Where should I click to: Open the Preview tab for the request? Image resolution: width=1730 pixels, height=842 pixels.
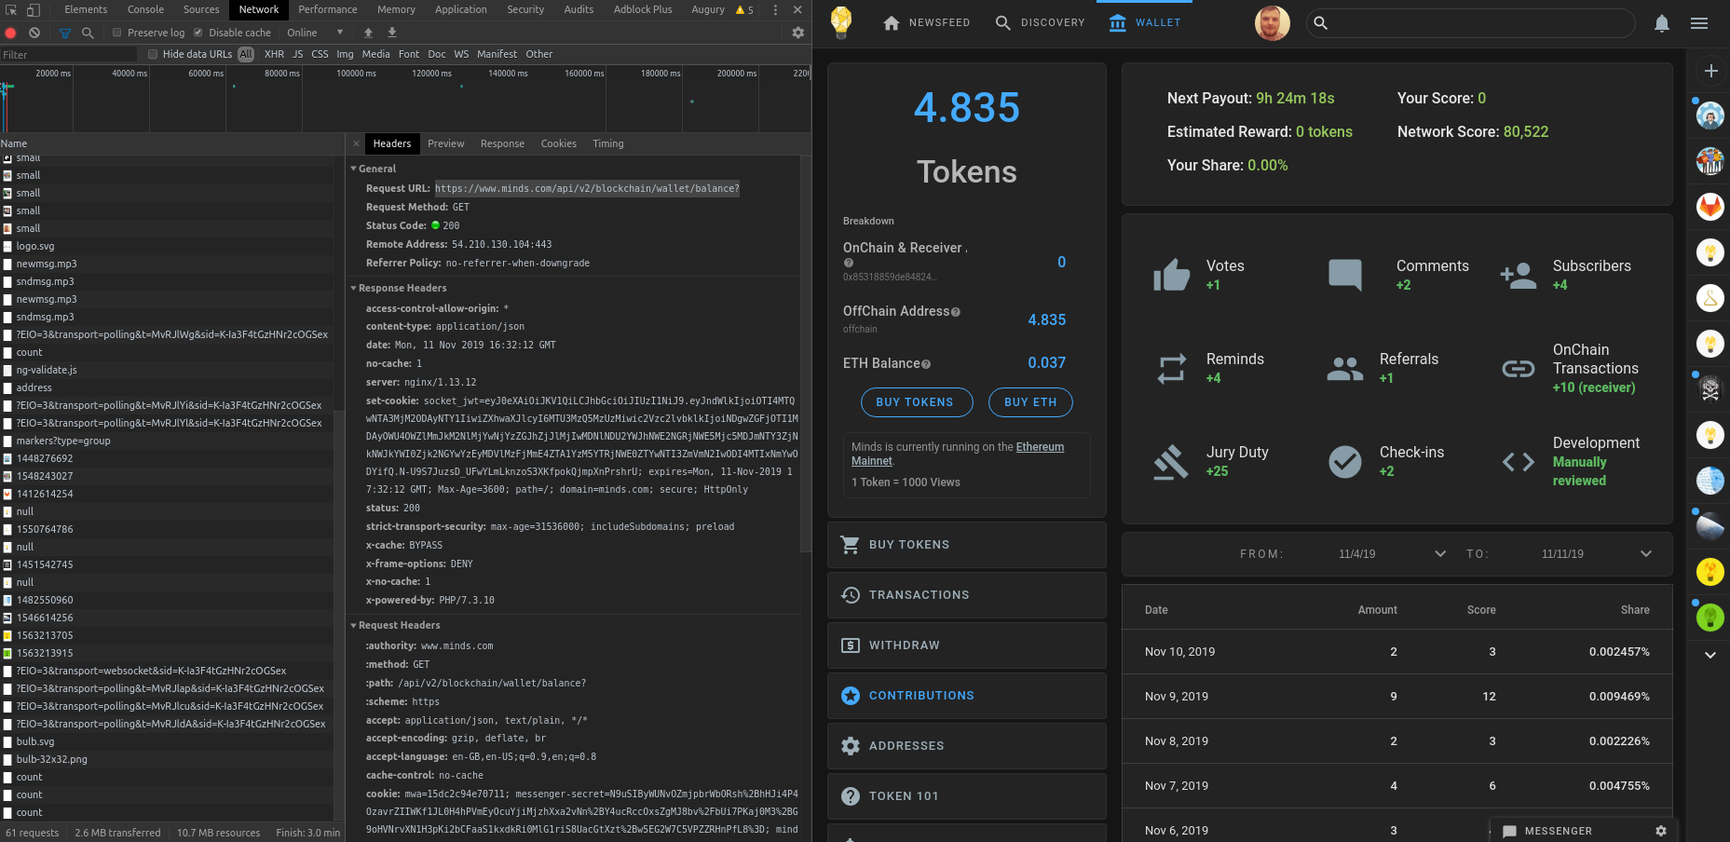(445, 143)
